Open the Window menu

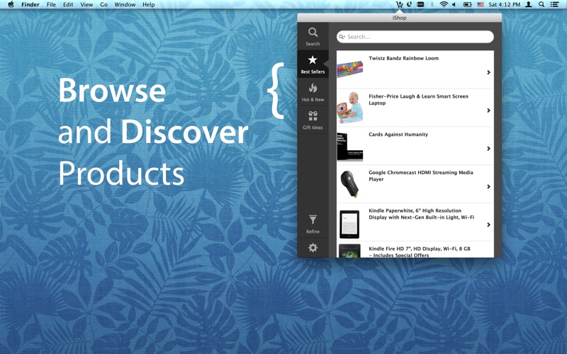(x=125, y=4)
